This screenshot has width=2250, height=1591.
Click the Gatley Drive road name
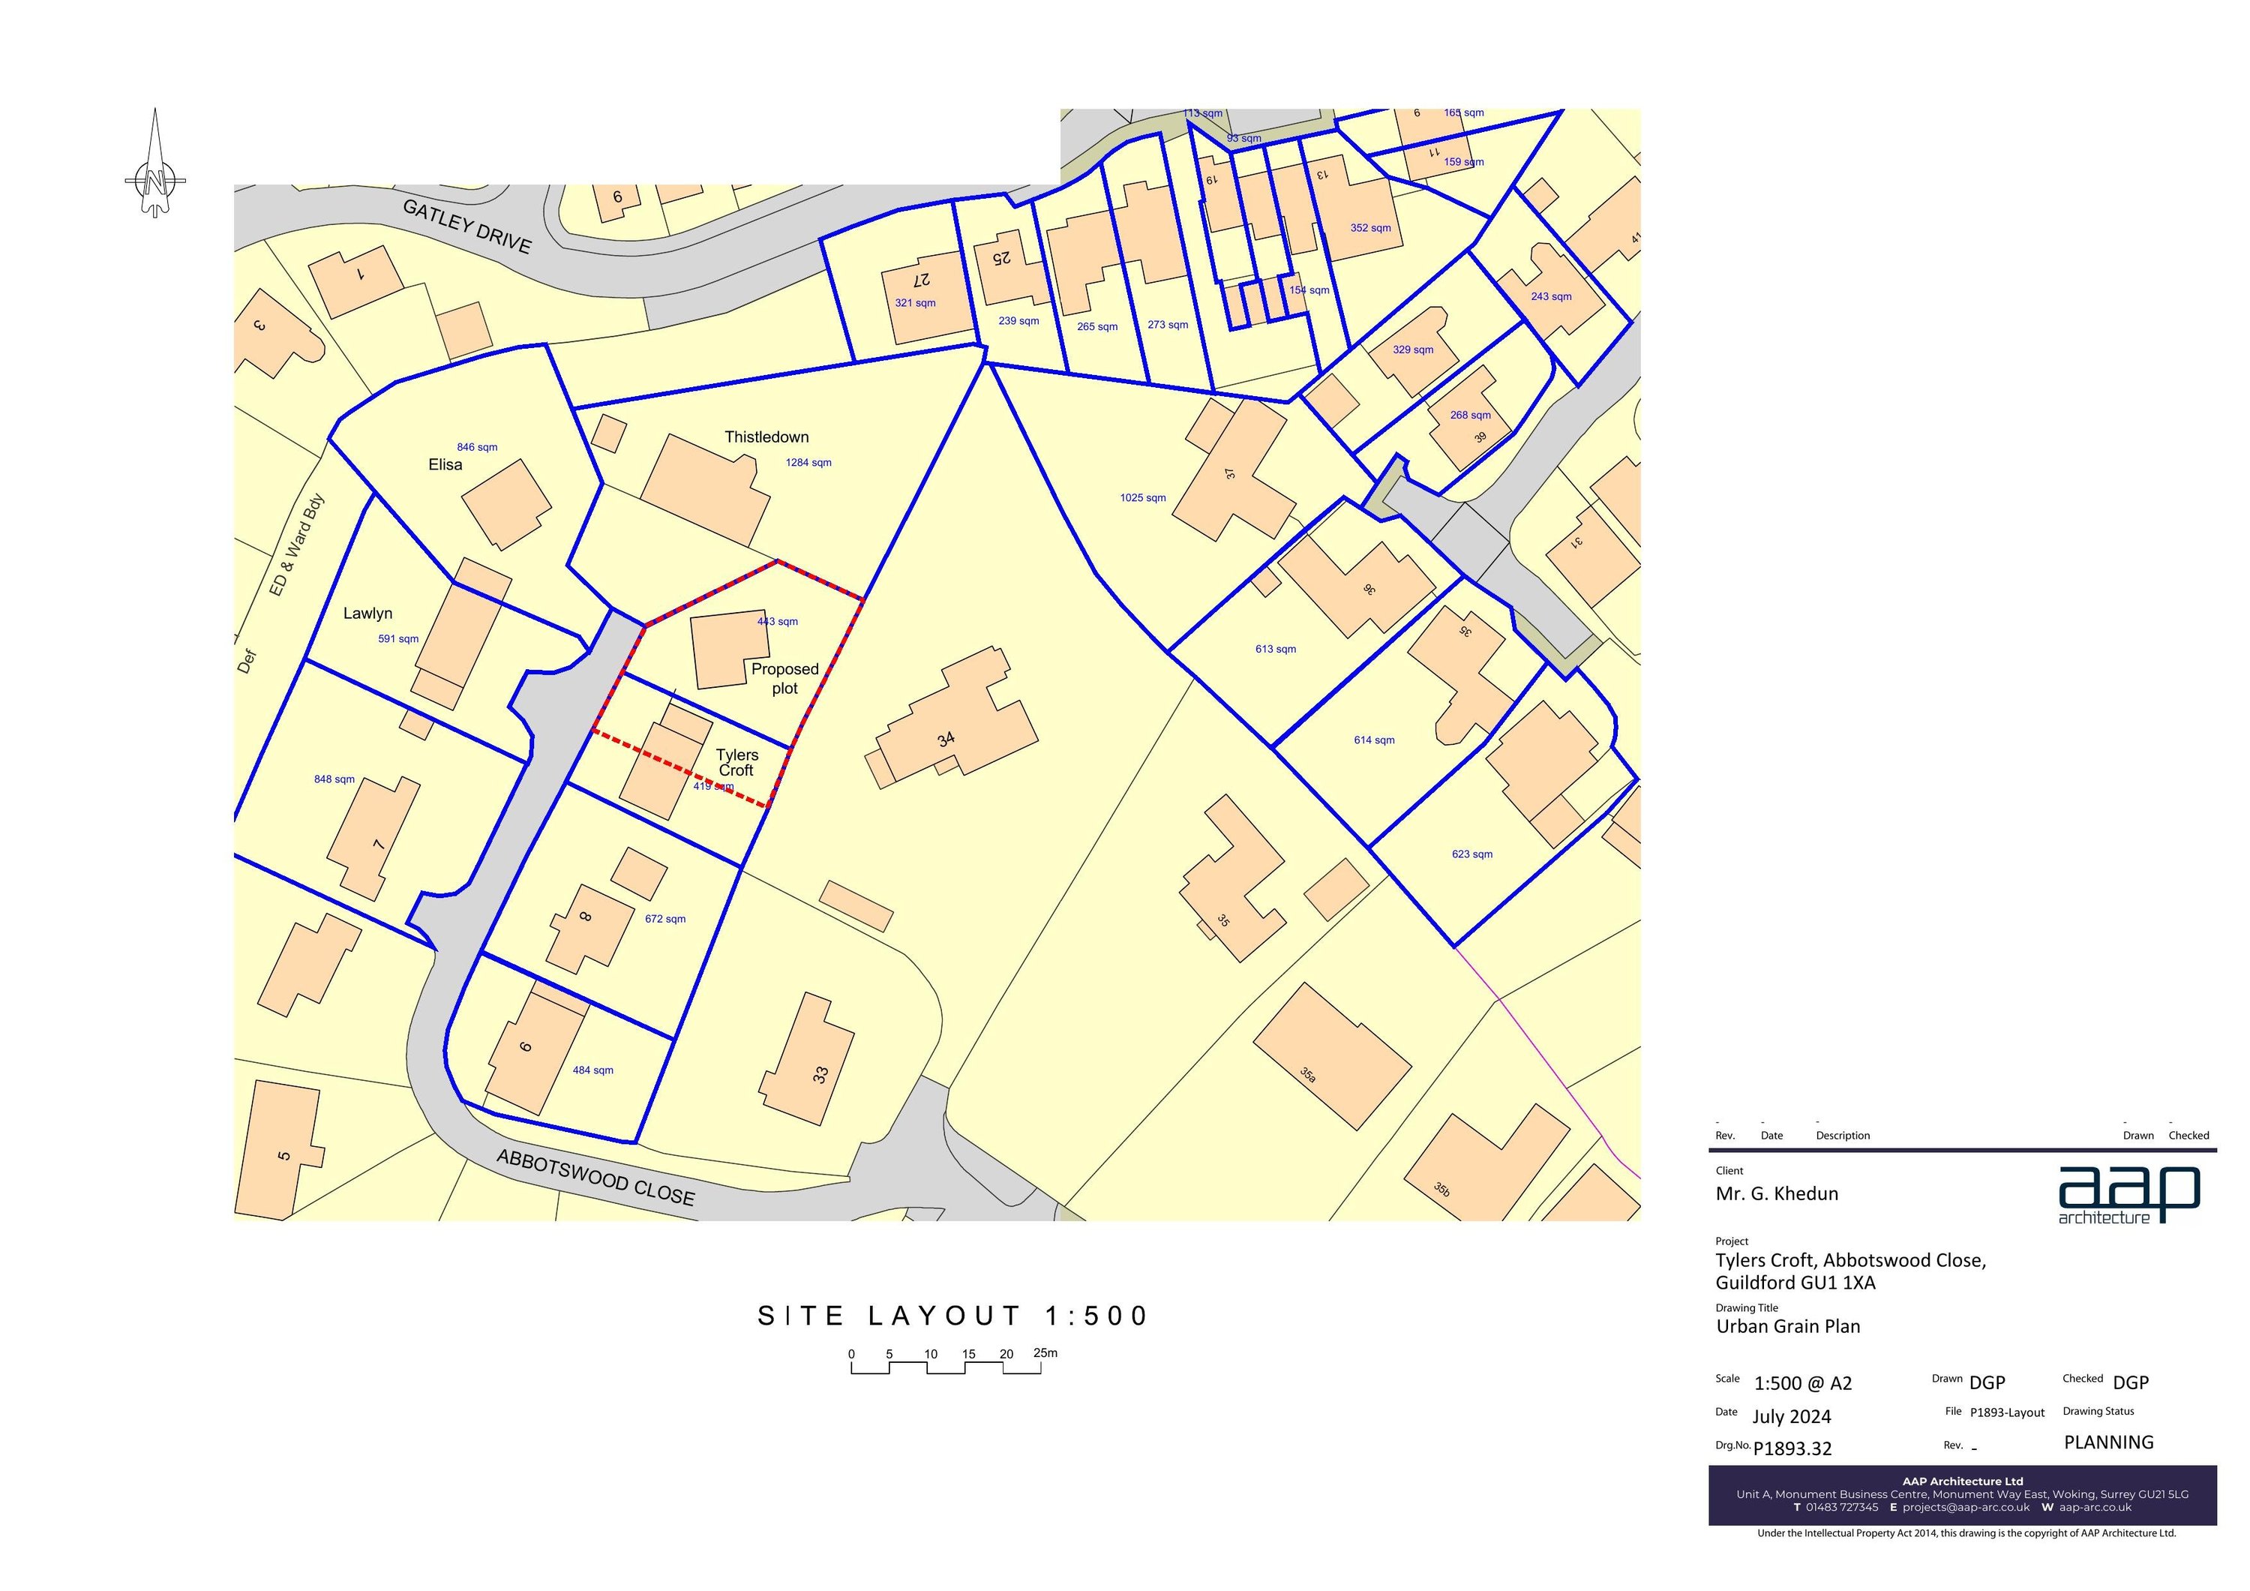point(467,226)
